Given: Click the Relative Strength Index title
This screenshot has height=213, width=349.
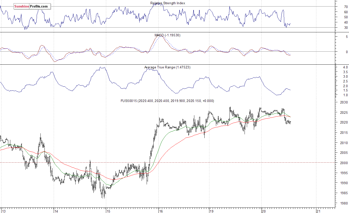Looking at the screenshot, I should click(168, 3).
